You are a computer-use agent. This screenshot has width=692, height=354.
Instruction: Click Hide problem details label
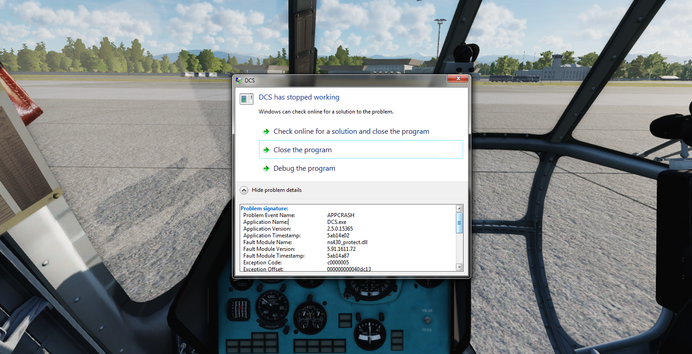coord(277,190)
